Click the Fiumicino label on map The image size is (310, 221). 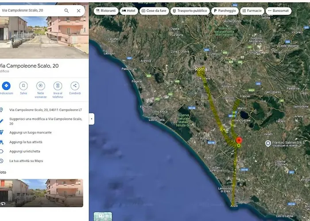[x=146, y=107]
